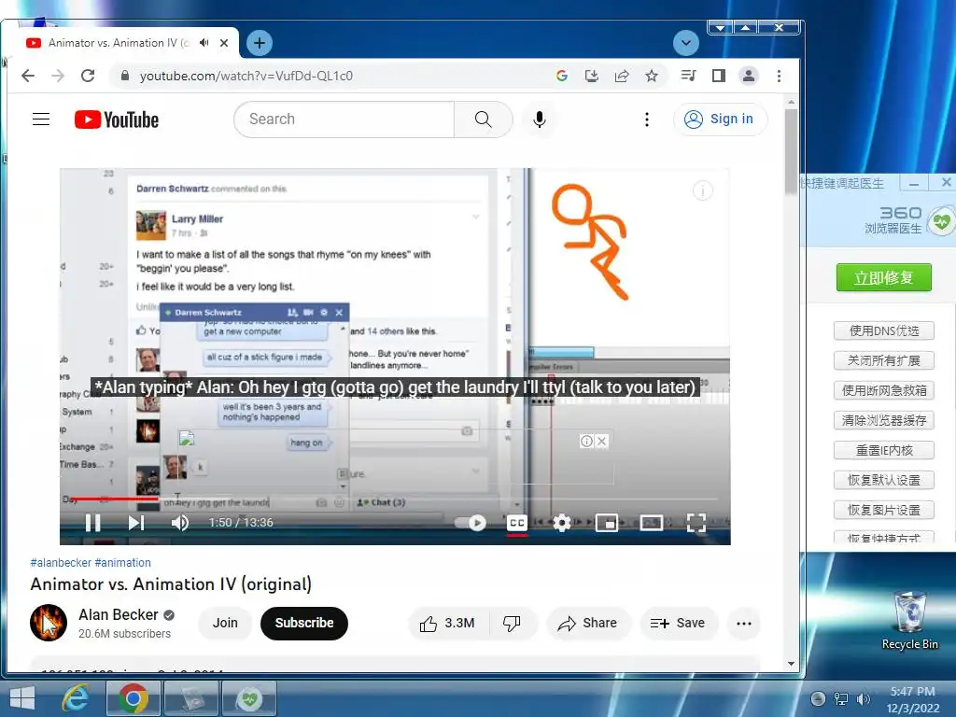956x717 pixels.
Task: Open Google icon in address bar
Action: [561, 76]
